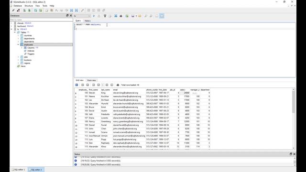Click the save SQL floppy disk icon
Screen dimensions: 306x172
pyautogui.click(x=133, y=16)
